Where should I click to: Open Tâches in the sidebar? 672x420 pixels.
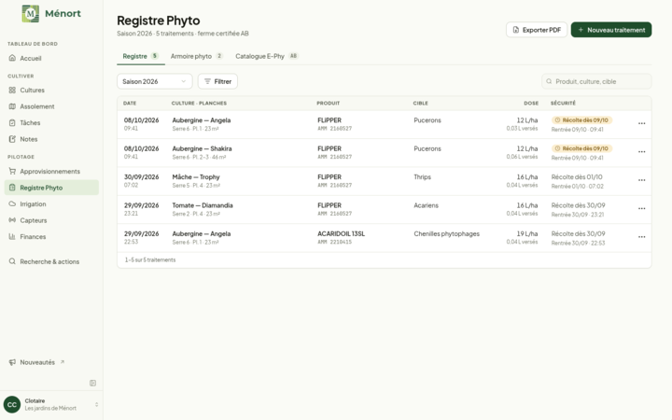(x=51, y=122)
